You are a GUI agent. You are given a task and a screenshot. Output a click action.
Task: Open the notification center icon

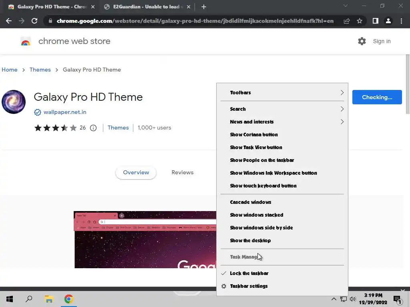398,299
